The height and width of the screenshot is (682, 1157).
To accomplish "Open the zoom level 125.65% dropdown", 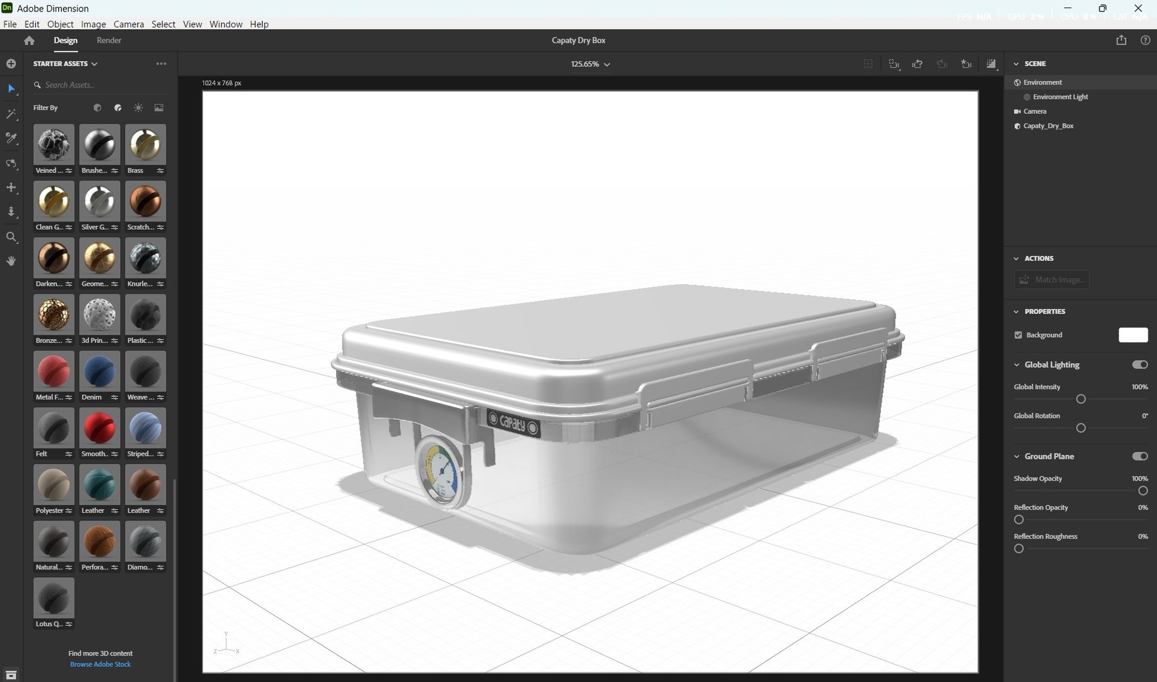I will [x=590, y=64].
